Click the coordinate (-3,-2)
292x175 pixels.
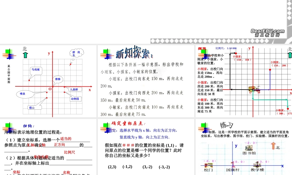click(164, 167)
